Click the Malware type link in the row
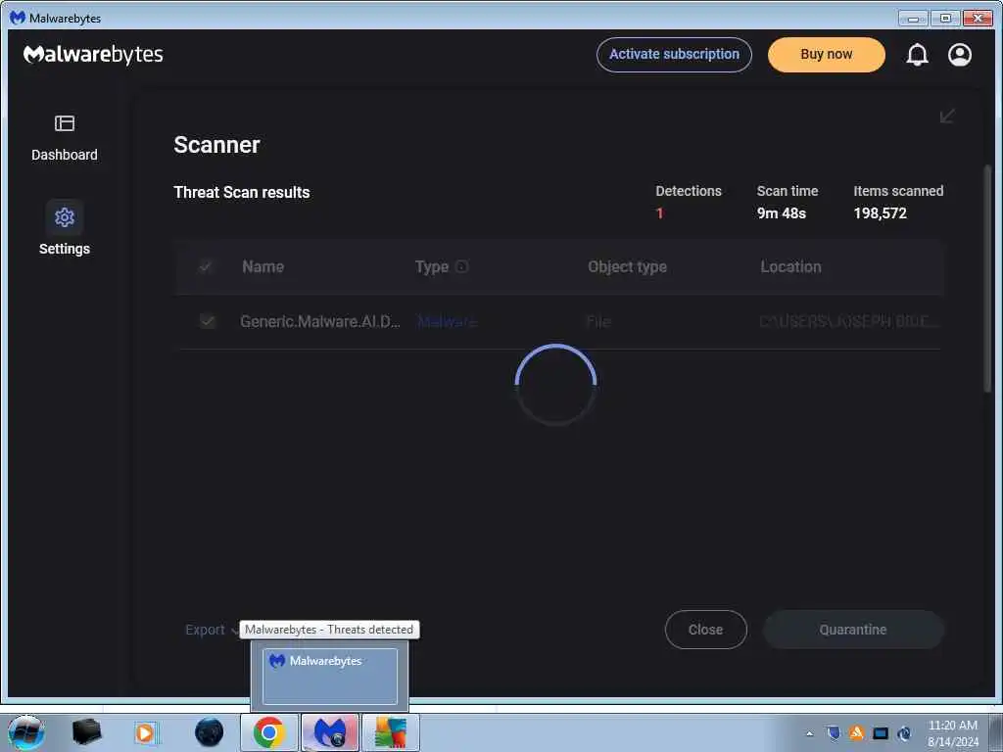1003x752 pixels. click(447, 321)
